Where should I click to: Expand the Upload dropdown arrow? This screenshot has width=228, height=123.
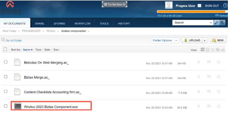[x=204, y=41]
